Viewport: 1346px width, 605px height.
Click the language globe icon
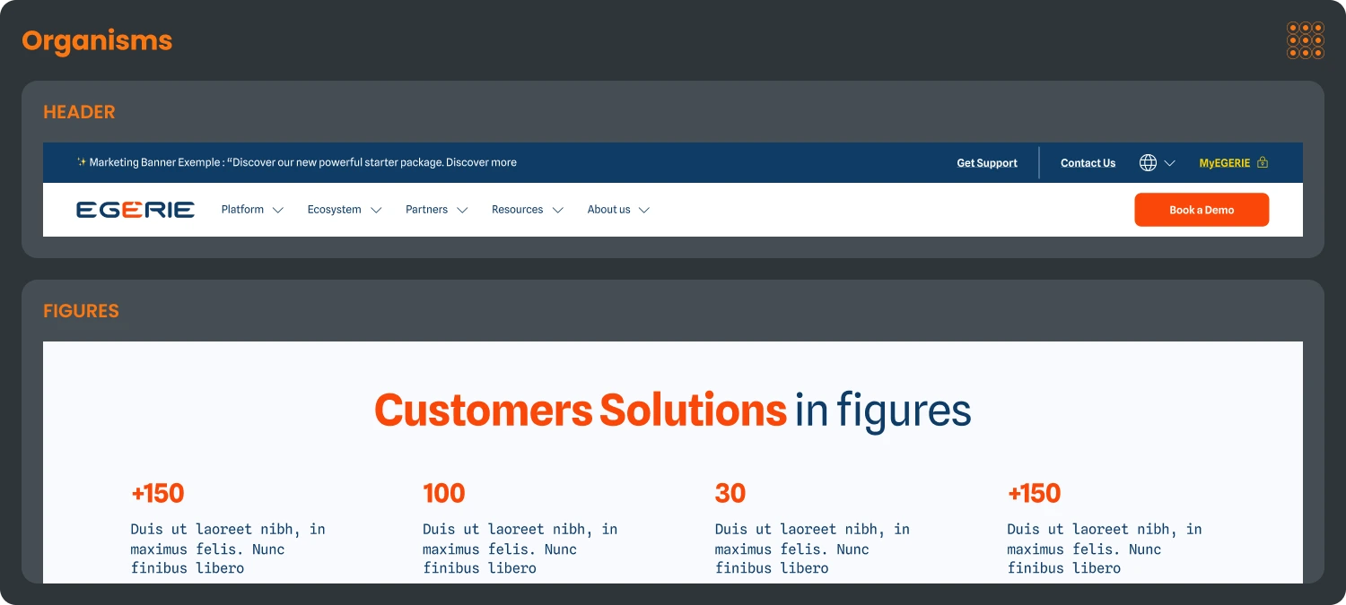pos(1147,162)
